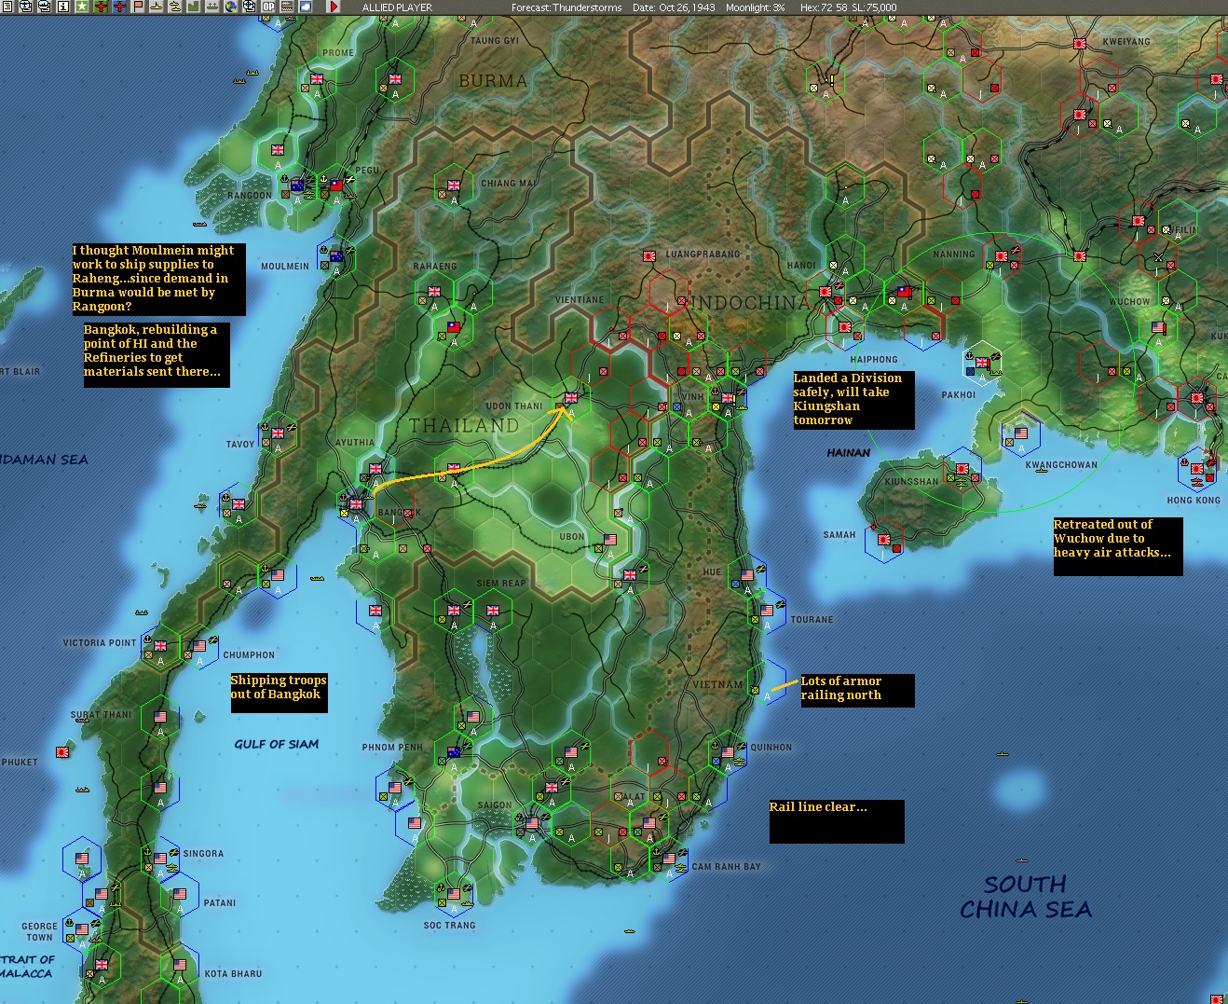Viewport: 1228px width, 1004px height.
Task: Select the British unit at Victoria Point
Action: [x=160, y=646]
